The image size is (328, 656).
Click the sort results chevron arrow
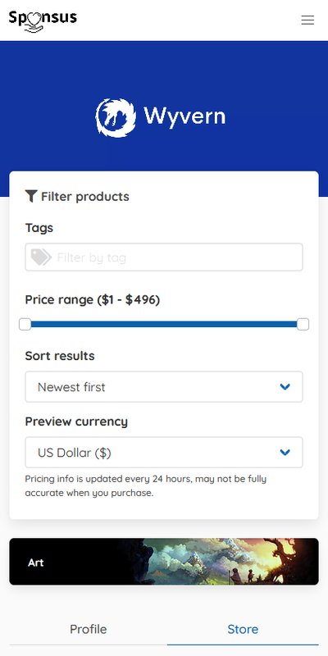285,387
